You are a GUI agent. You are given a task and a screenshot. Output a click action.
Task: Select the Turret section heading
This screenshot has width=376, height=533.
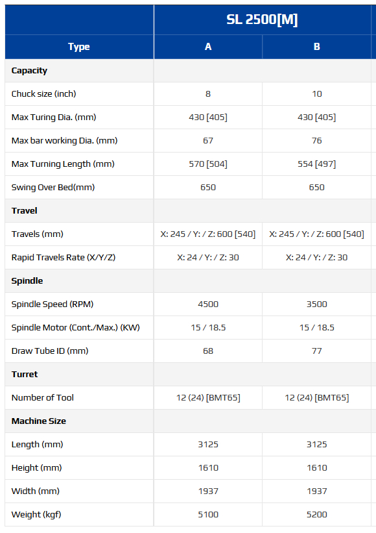tap(25, 375)
